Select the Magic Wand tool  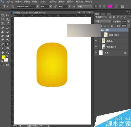coord(8,19)
